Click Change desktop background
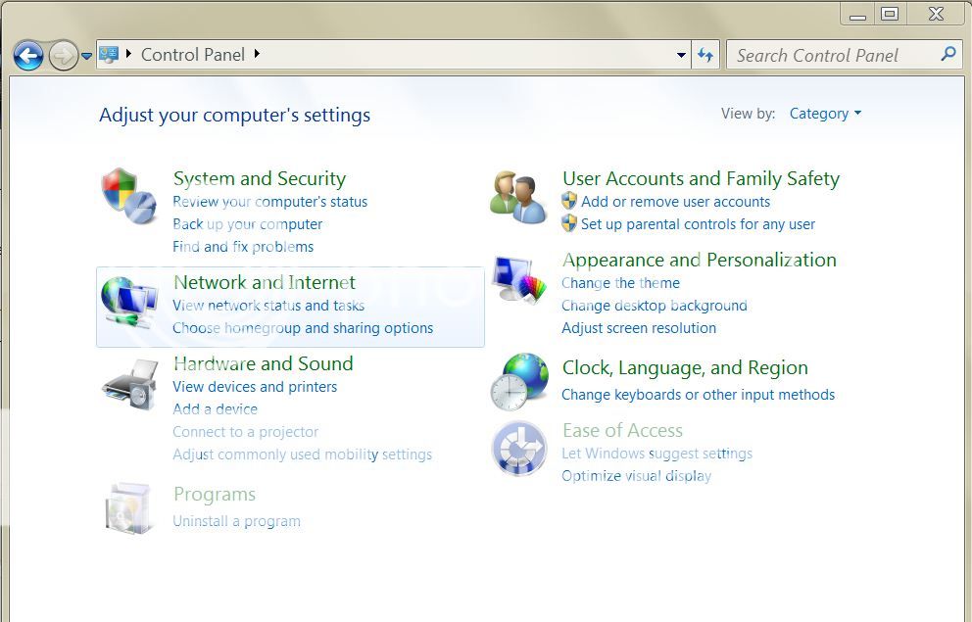The width and height of the screenshot is (972, 622). [x=654, y=306]
